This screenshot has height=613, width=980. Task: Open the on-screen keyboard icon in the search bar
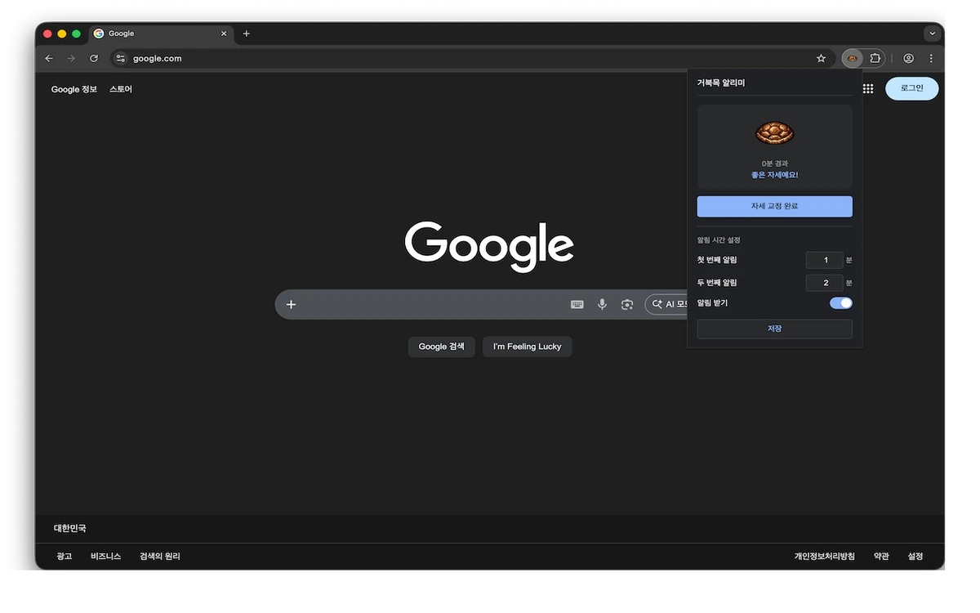click(577, 304)
